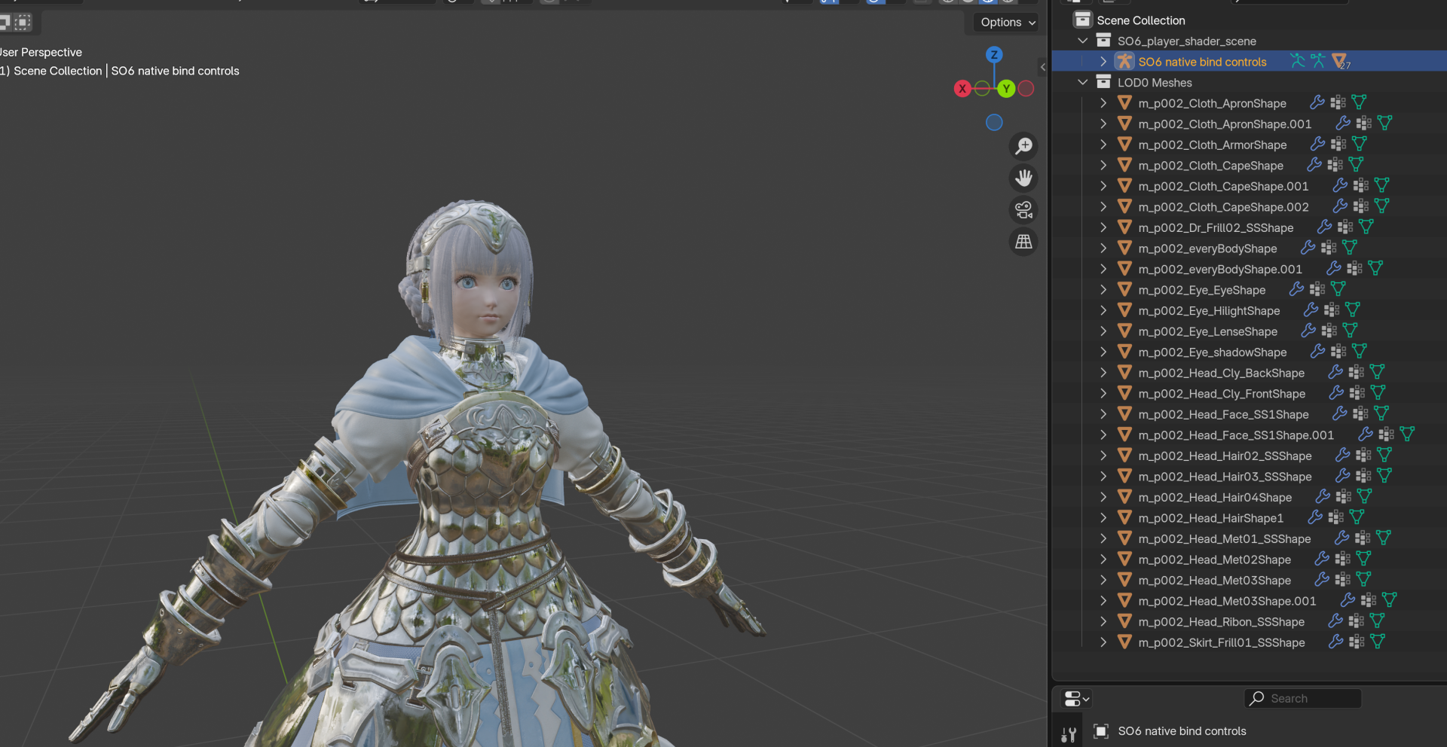
Task: Click modifiers wrench on m_p002_everyBodyShape
Action: (x=1308, y=248)
